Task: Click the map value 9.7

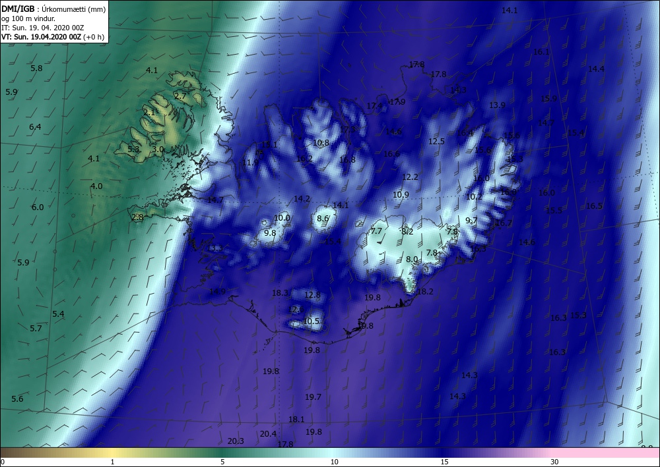Action: [x=471, y=220]
